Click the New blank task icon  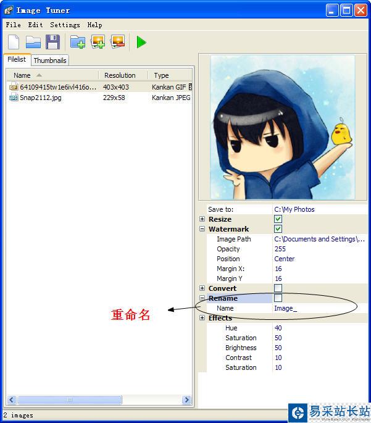(x=14, y=42)
